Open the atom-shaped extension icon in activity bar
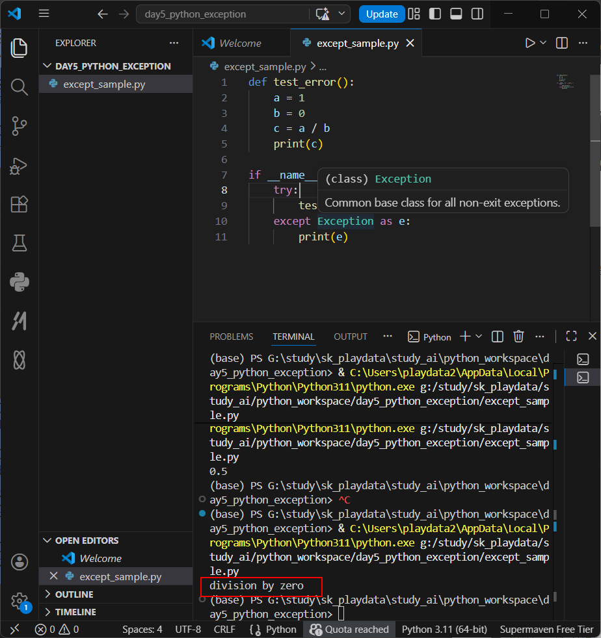This screenshot has height=638, width=601. pos(19,360)
